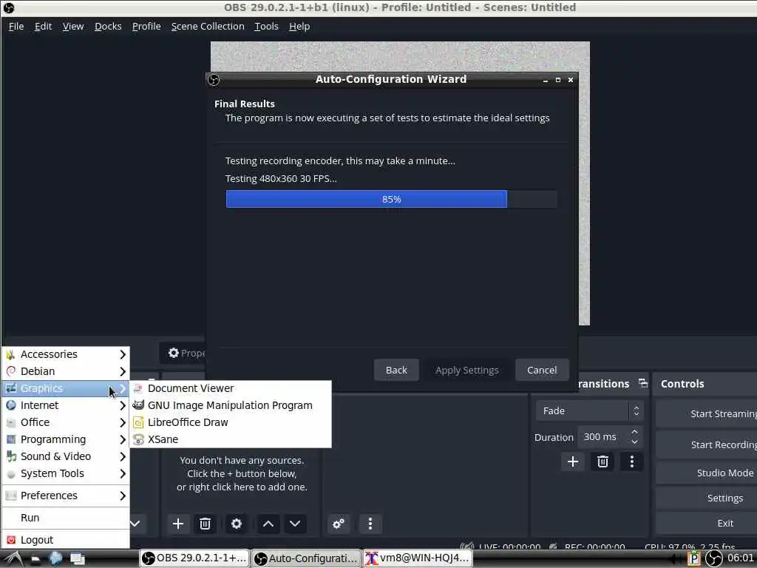The image size is (757, 568).
Task: Remove transition using the trash icon
Action: [x=602, y=461]
